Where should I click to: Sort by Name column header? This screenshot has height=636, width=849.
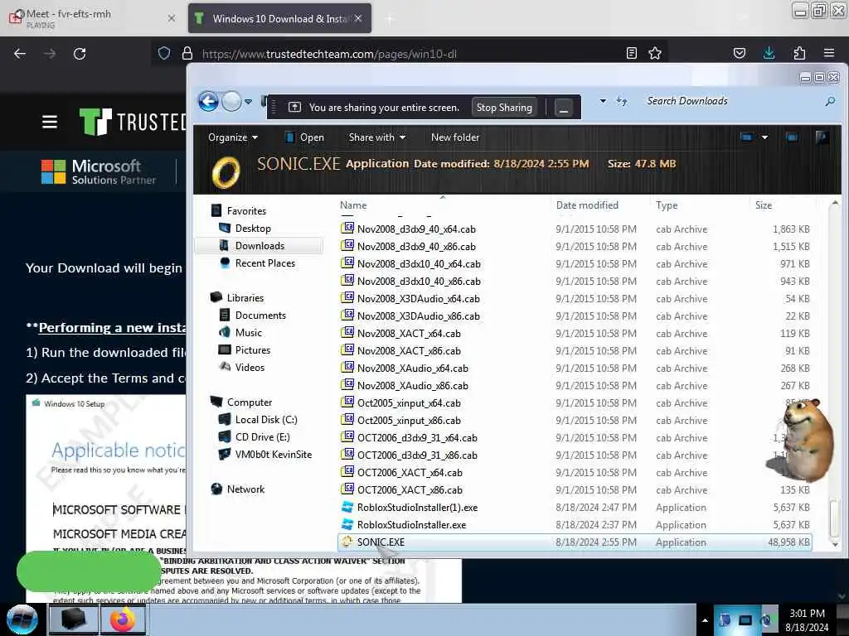click(x=353, y=205)
